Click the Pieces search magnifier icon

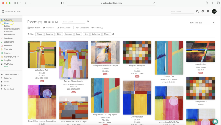88,22
